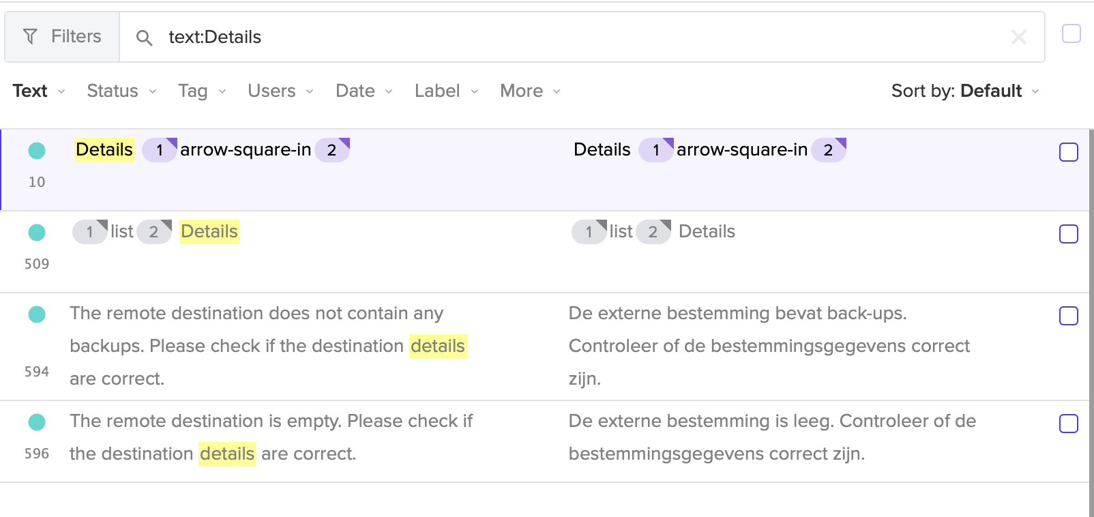Open the Text filter menu

(38, 91)
